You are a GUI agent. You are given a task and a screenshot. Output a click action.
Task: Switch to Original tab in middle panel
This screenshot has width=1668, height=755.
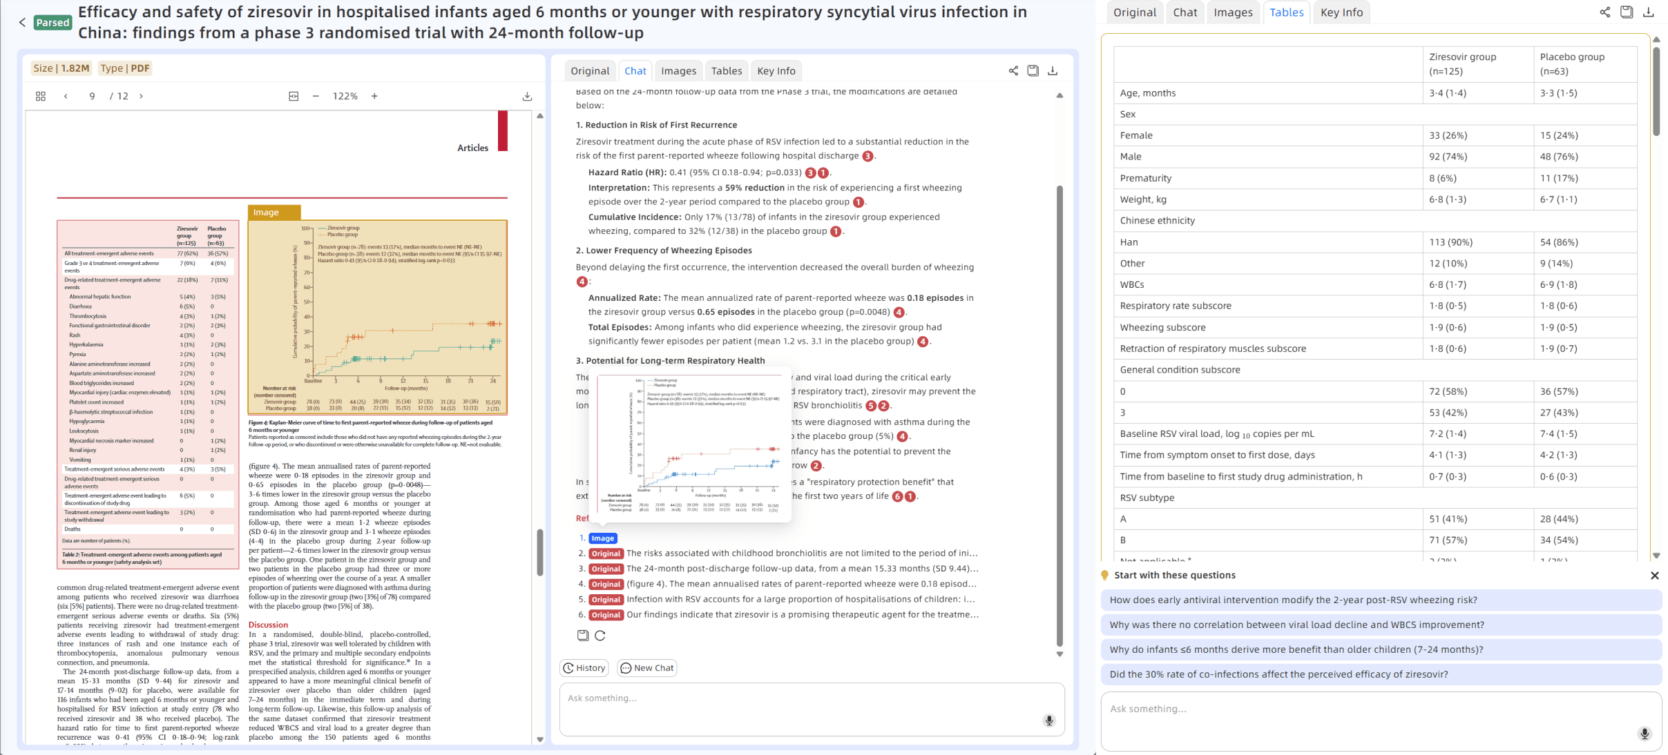(x=590, y=71)
